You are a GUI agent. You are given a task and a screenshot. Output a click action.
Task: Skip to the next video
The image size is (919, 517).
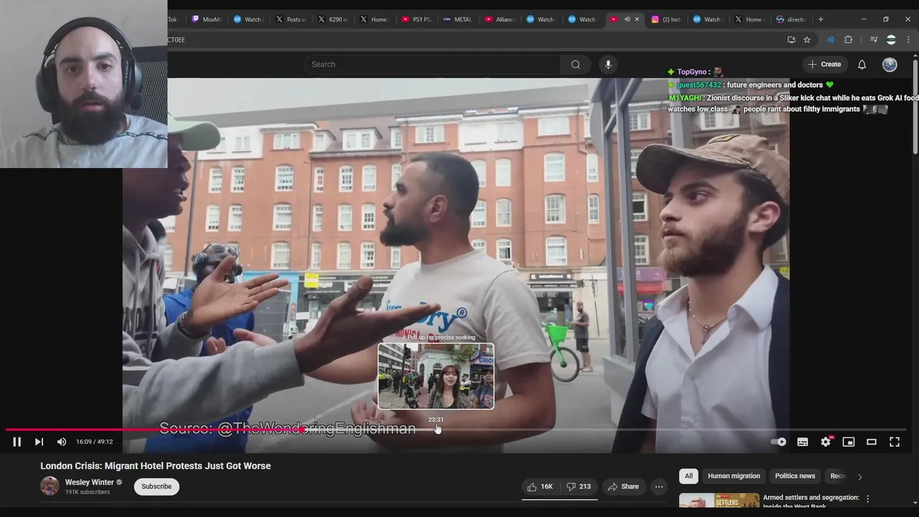(39, 442)
